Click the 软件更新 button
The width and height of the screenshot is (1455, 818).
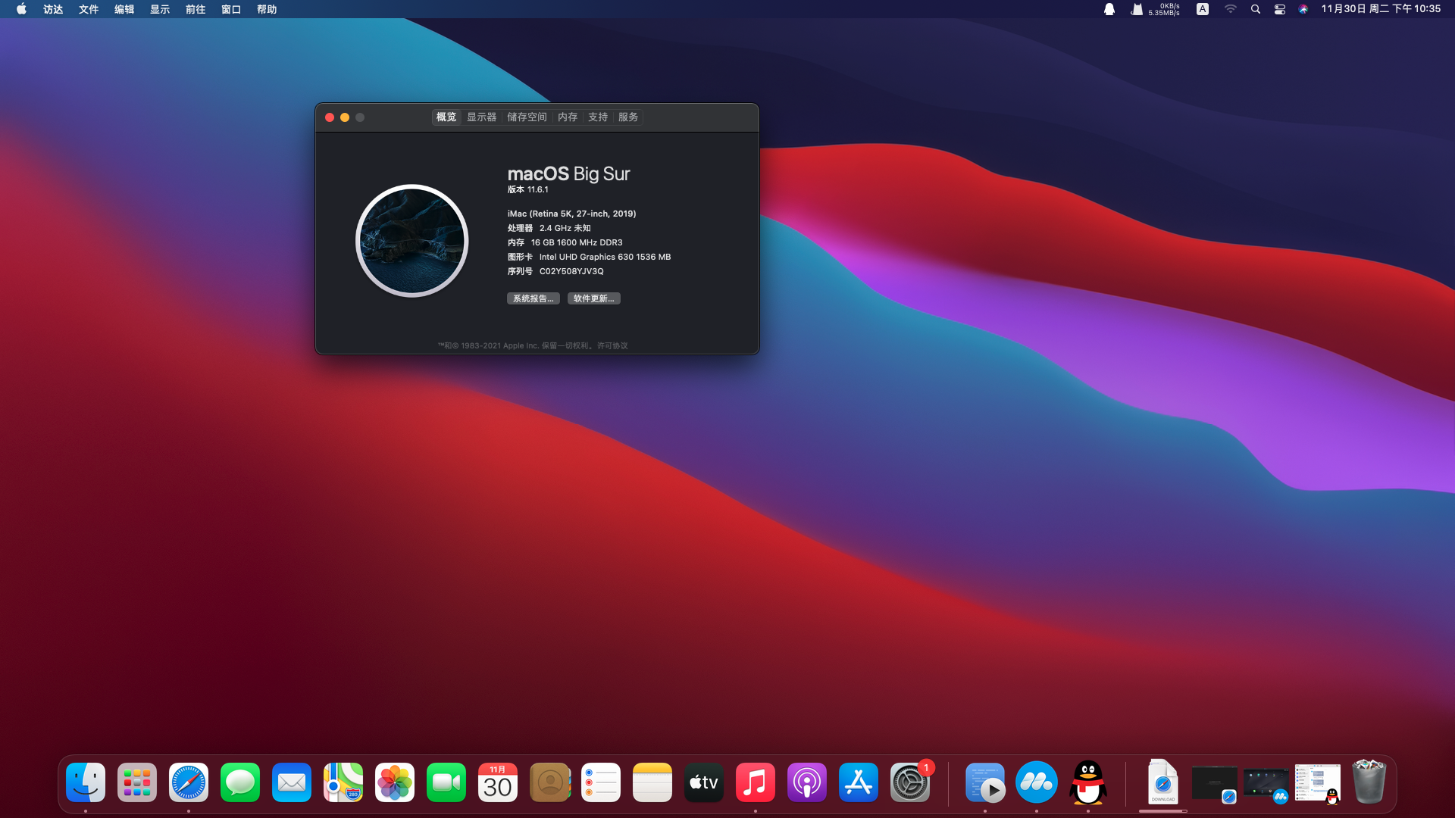click(593, 298)
